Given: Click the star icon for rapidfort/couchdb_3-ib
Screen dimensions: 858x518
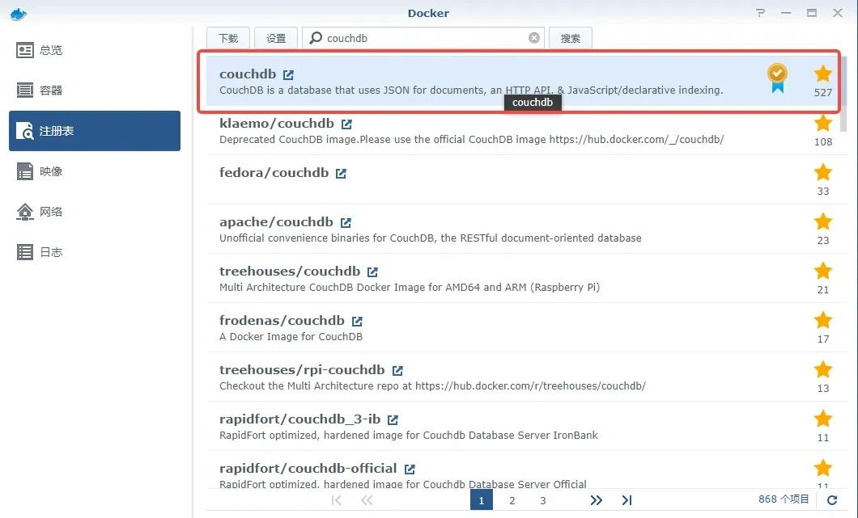Looking at the screenshot, I should click(x=823, y=419).
